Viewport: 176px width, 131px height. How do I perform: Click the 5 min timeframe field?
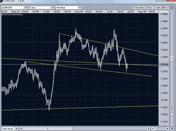40,8
